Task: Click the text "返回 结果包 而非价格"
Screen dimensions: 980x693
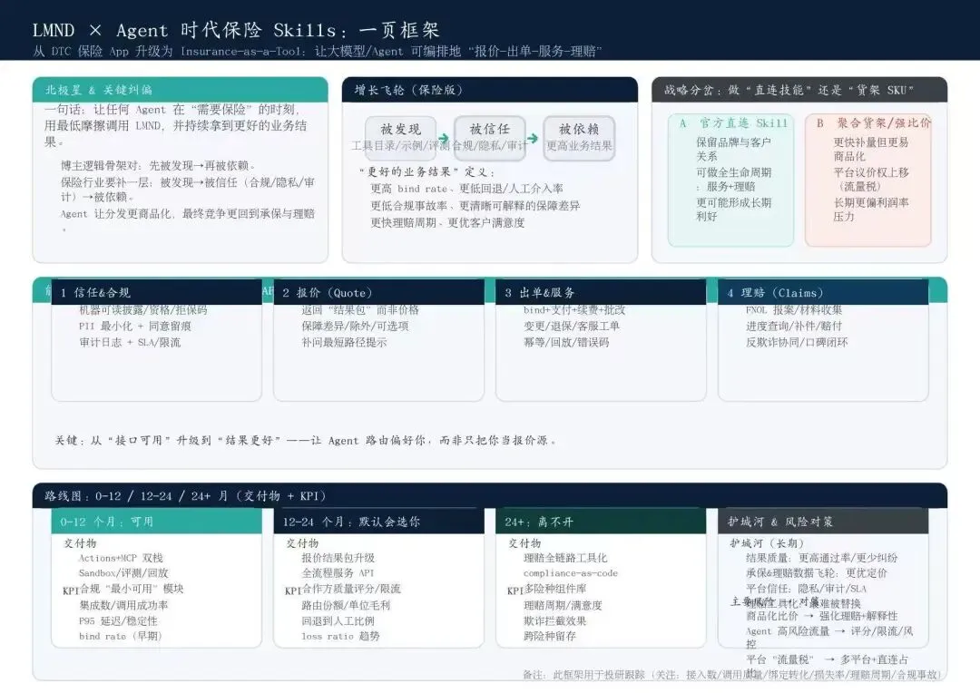Action: (360, 310)
